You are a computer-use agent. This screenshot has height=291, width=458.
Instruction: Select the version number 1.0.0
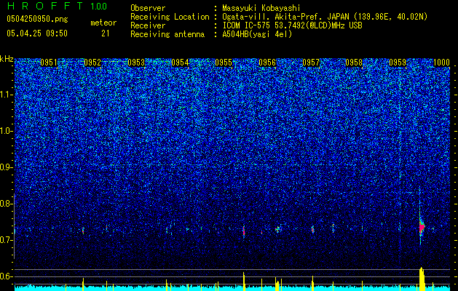coord(98,7)
